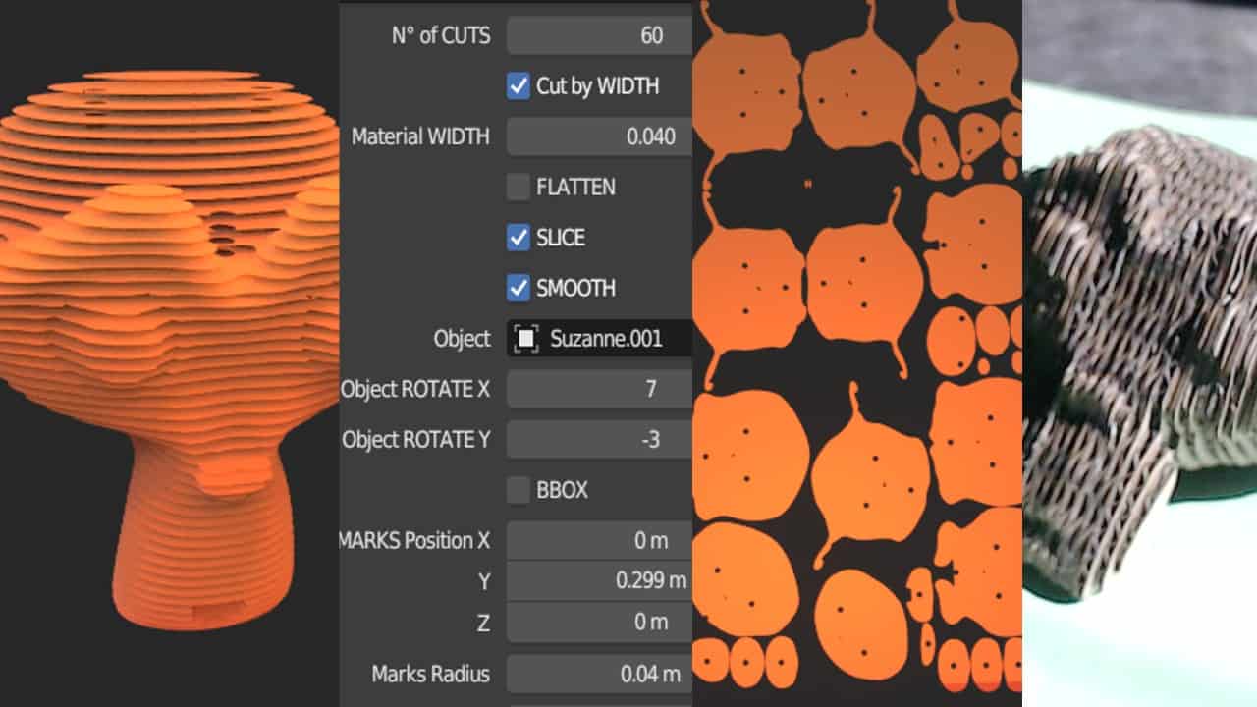
Task: Click the cardboard model photo
Action: pyautogui.click(x=1139, y=353)
